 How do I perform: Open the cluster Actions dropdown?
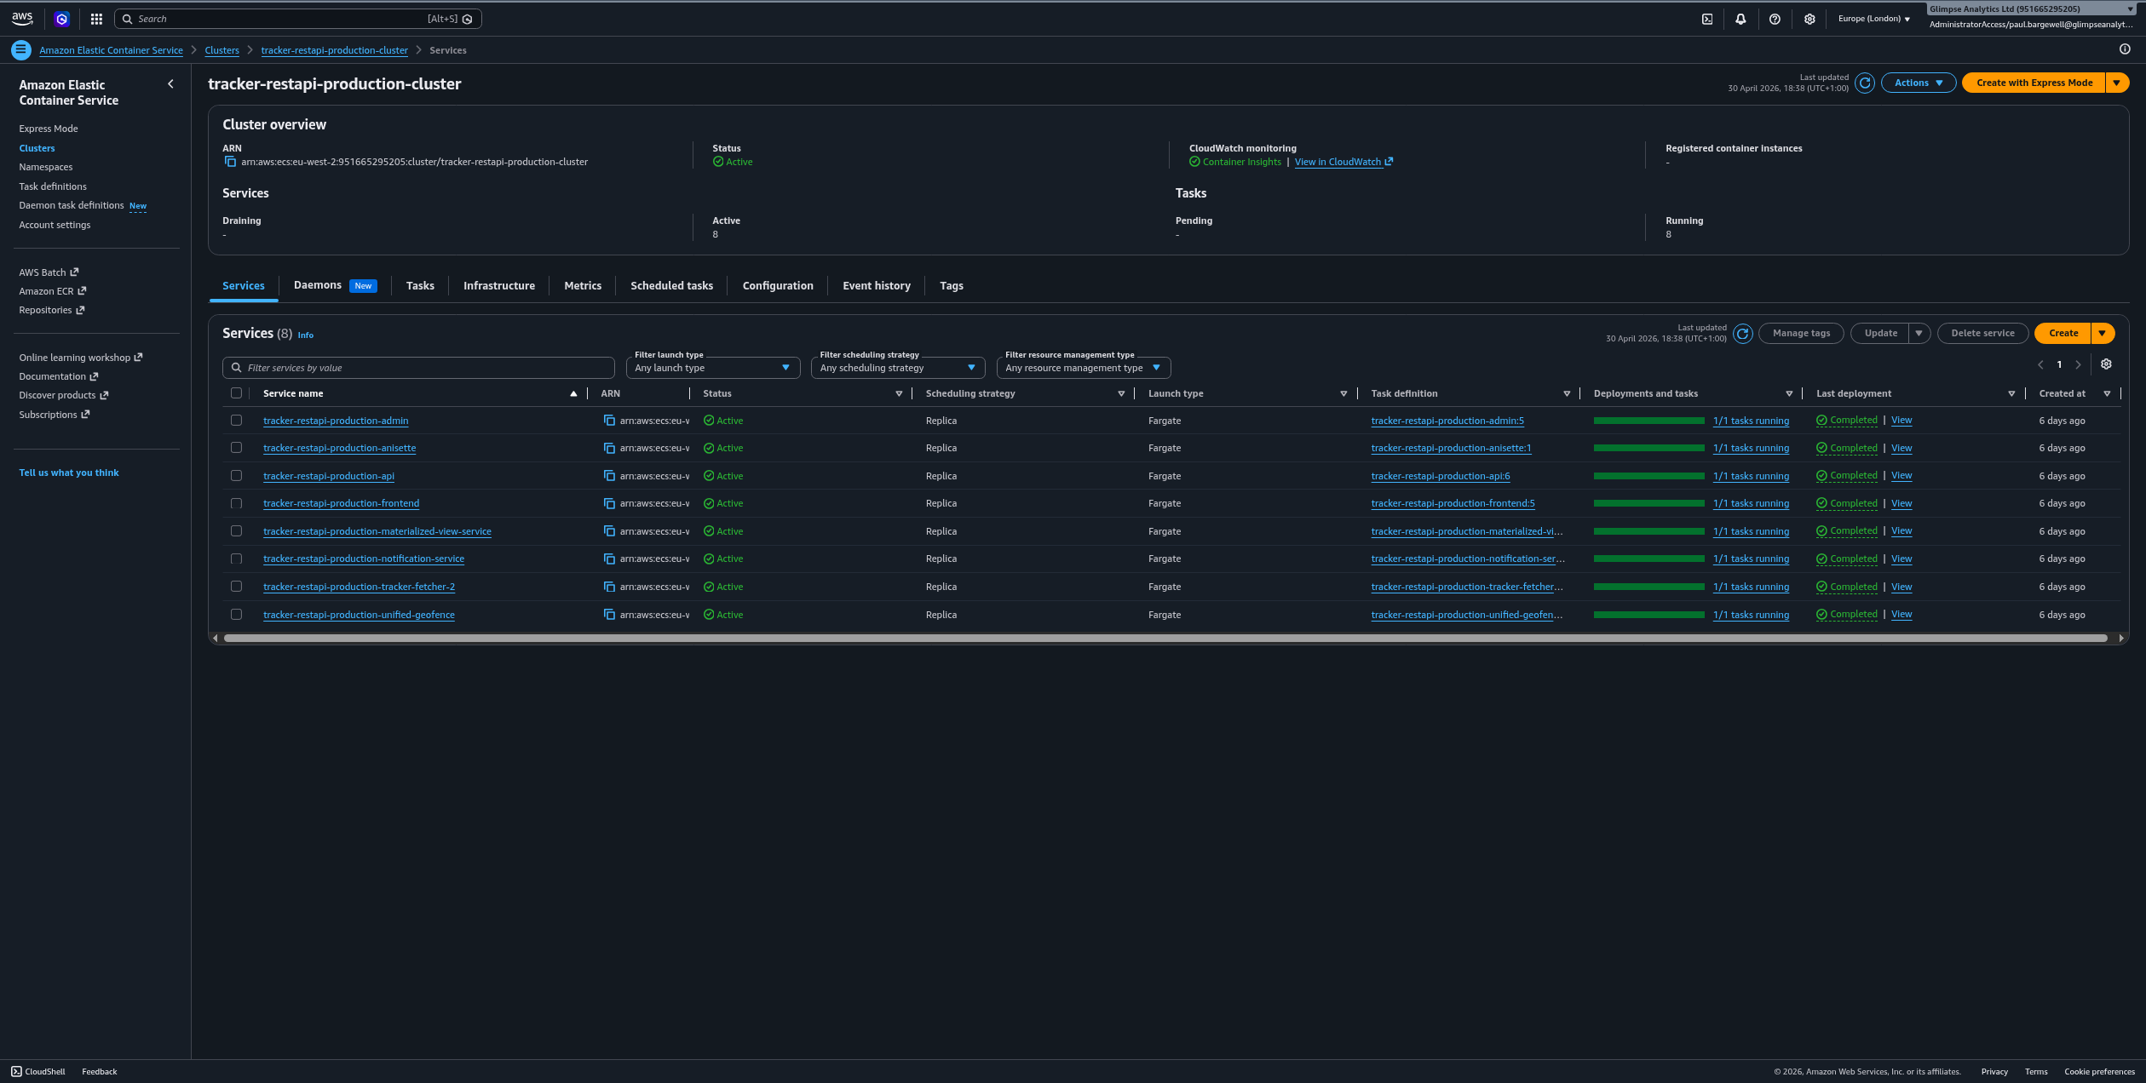(1919, 83)
